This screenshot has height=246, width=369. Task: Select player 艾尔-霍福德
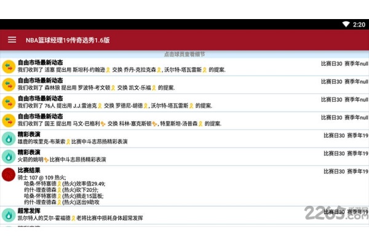[x=57, y=218]
